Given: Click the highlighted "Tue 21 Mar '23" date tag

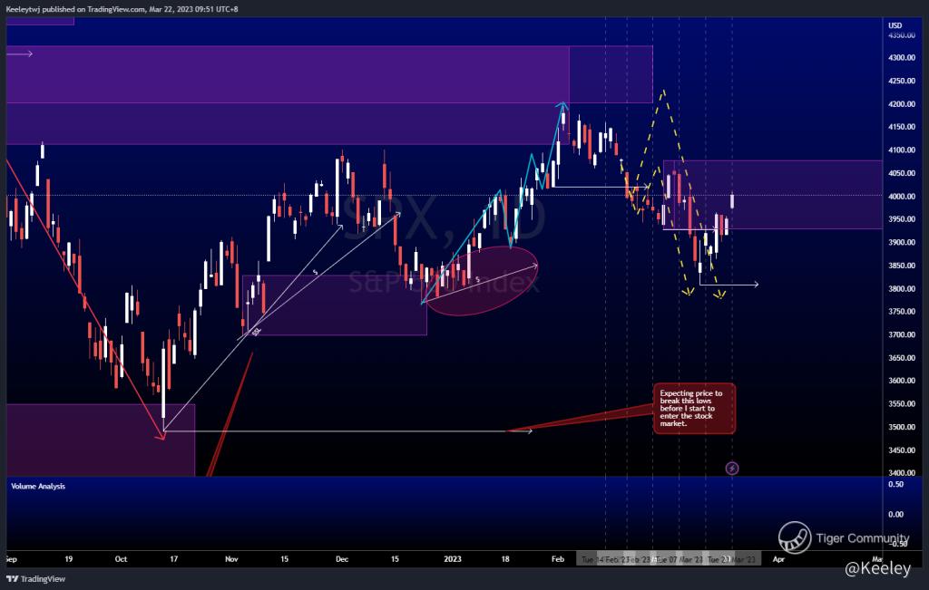Looking at the screenshot, I should pos(732,559).
